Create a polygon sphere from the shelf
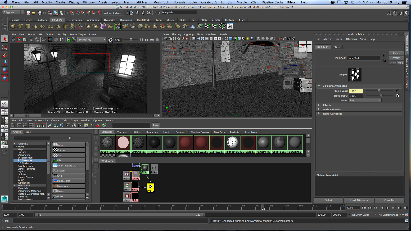 tap(13, 26)
